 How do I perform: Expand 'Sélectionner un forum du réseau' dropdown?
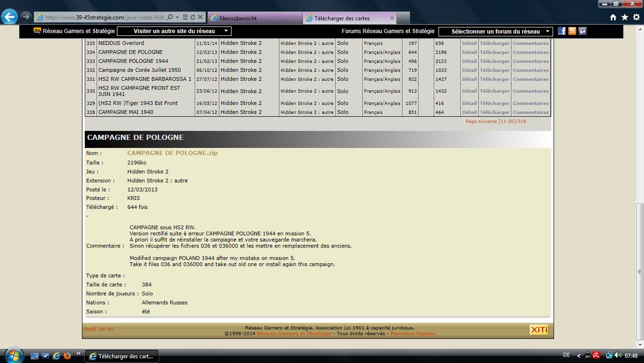[x=495, y=31]
